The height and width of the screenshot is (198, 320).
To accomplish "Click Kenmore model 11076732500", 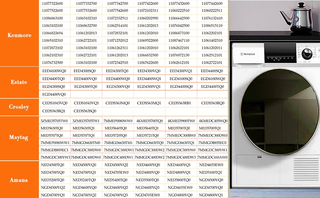I will pos(52,62).
